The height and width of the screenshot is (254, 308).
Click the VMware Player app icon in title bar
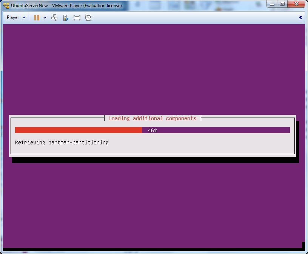[6, 6]
